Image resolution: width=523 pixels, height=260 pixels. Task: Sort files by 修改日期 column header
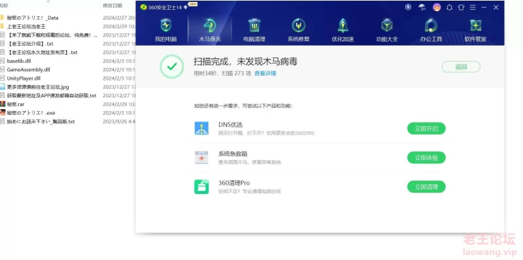click(x=112, y=6)
